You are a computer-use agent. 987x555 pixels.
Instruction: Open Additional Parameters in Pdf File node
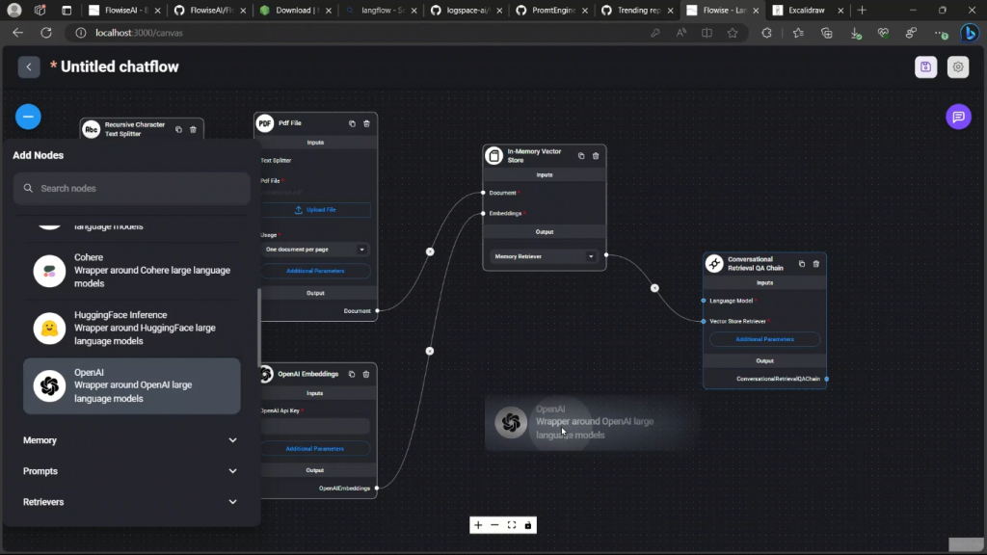point(315,271)
